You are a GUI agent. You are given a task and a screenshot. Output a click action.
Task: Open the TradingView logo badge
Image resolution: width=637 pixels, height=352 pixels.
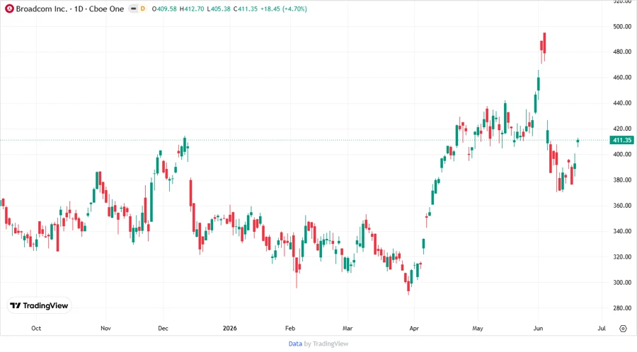(x=39, y=306)
